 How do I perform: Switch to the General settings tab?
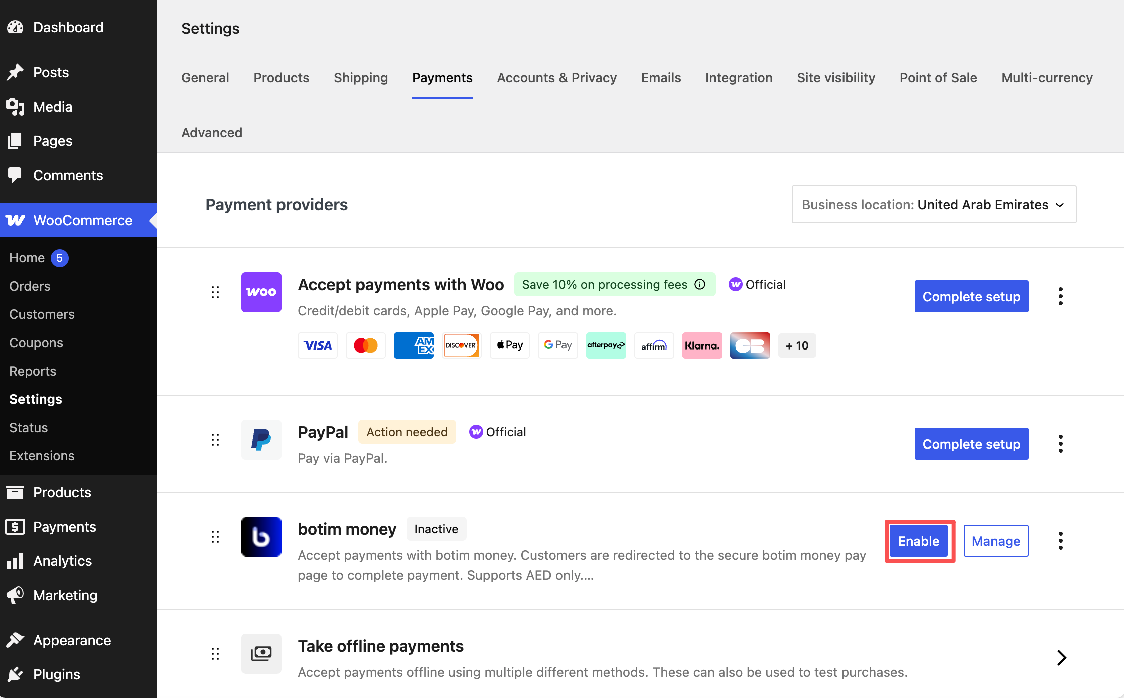[x=205, y=78]
